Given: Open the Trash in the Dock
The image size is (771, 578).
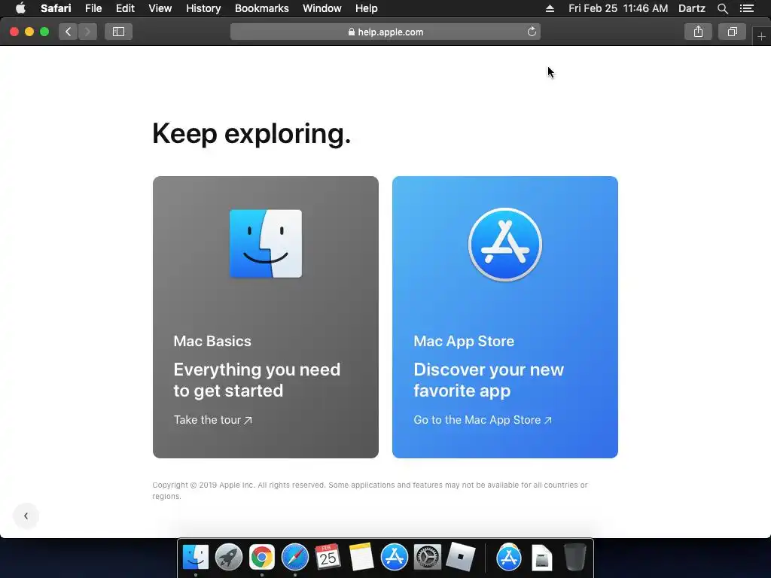Looking at the screenshot, I should click(574, 558).
